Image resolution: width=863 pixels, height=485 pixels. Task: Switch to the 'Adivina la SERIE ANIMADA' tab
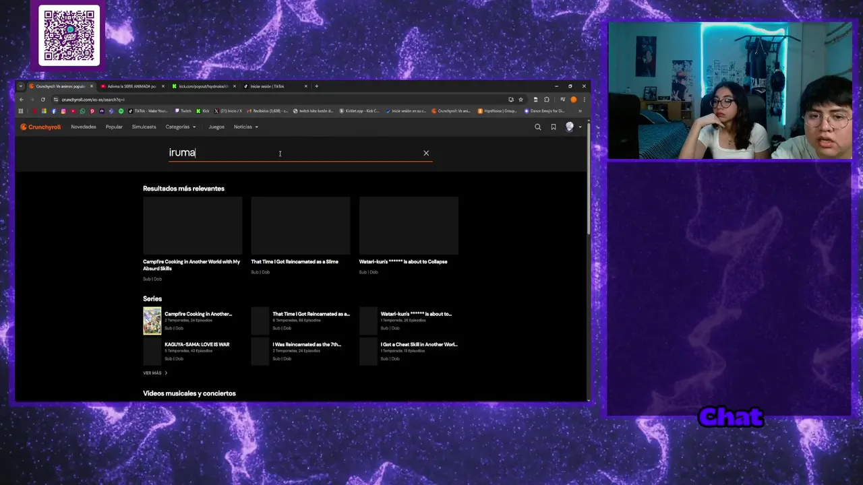click(x=131, y=86)
